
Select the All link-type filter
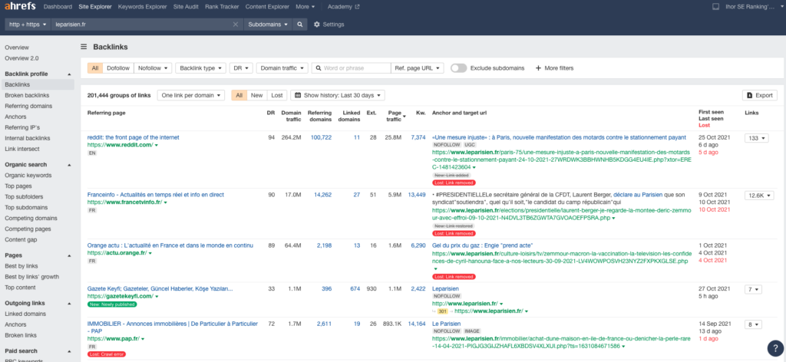pyautogui.click(x=94, y=68)
